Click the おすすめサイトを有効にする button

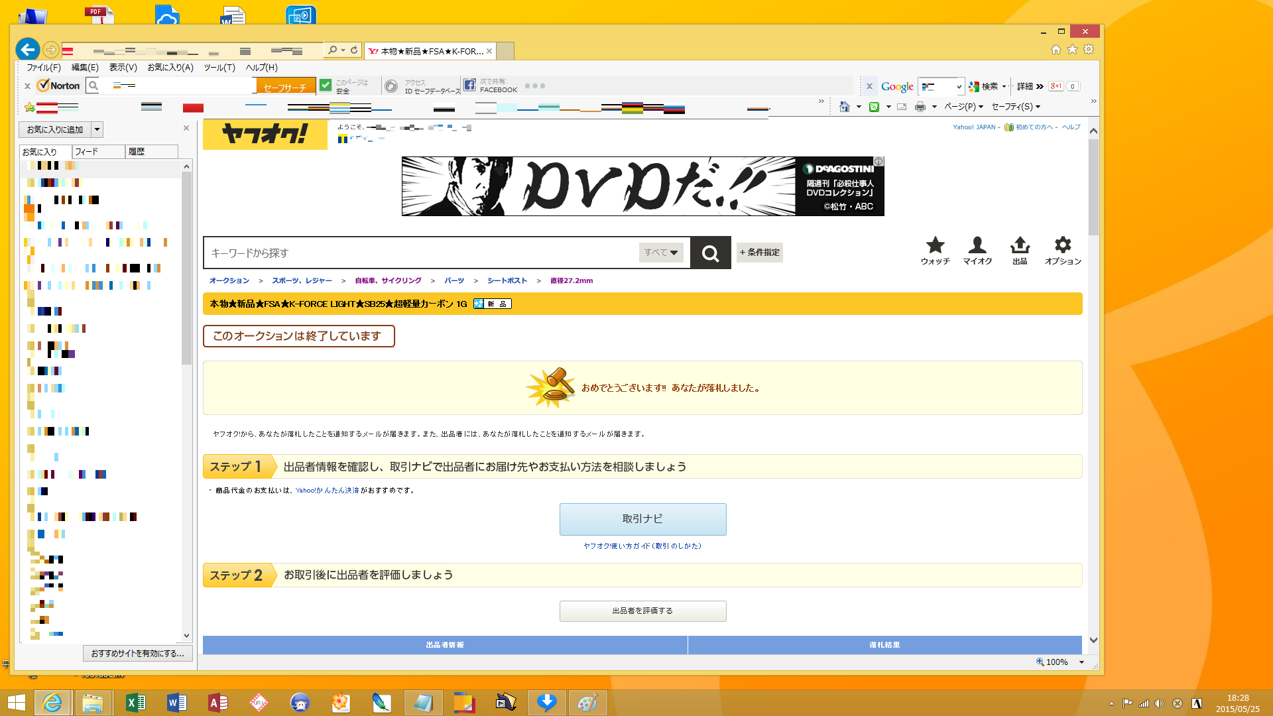click(x=138, y=654)
